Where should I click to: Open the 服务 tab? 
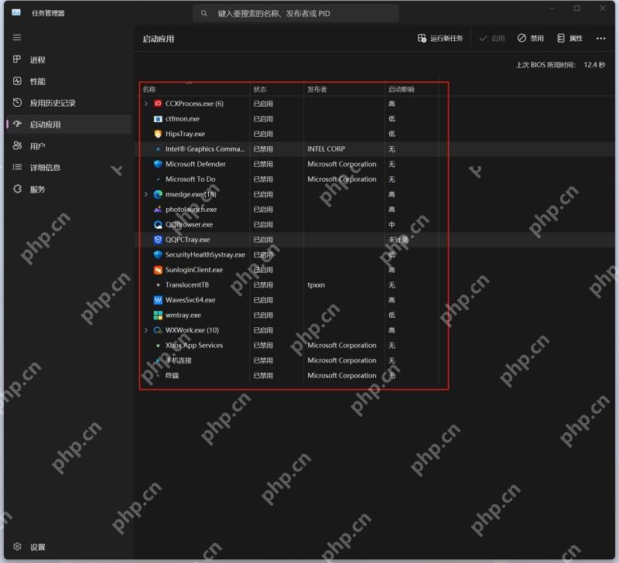tap(69, 189)
